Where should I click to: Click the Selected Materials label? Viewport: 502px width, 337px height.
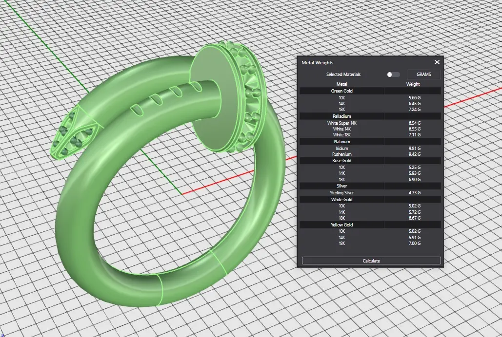pyautogui.click(x=343, y=74)
